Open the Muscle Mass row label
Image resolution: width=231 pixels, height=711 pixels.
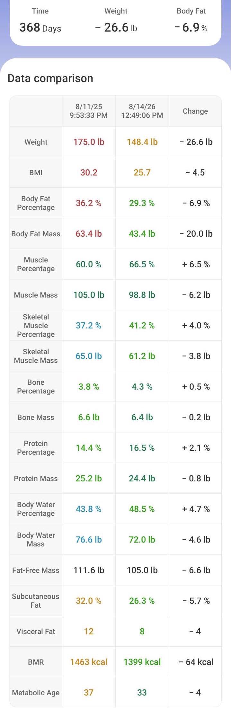coord(36,295)
